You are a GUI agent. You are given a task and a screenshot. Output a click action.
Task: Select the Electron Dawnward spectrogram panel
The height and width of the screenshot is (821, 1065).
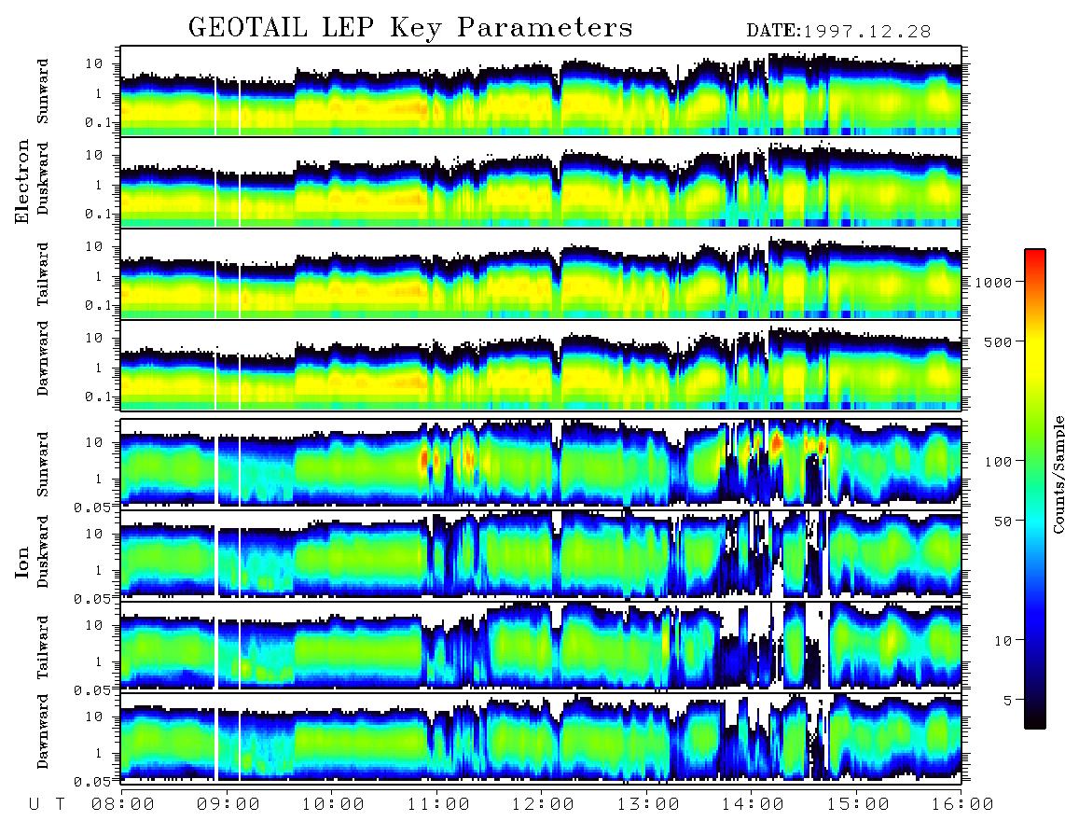(541, 365)
